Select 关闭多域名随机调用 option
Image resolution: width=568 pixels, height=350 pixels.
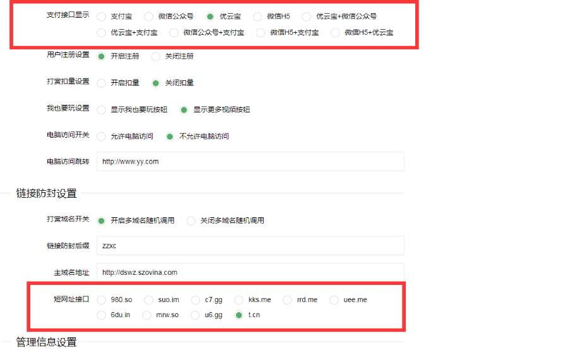pos(191,221)
